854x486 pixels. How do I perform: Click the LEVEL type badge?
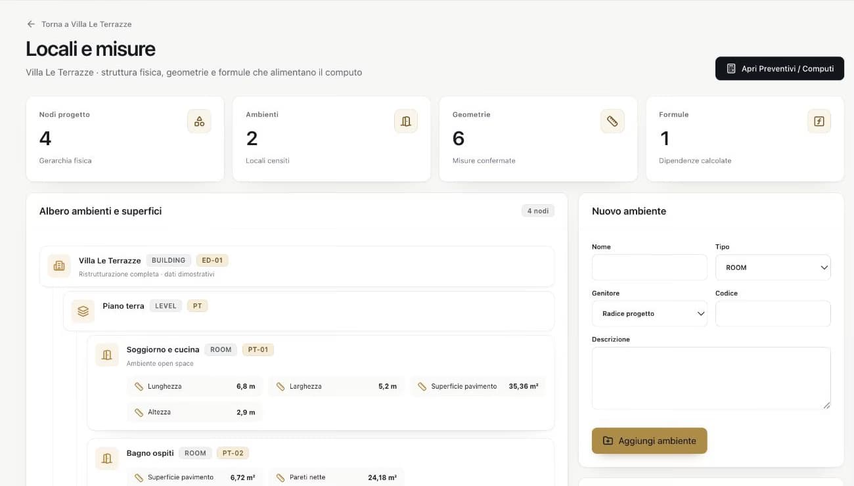[x=166, y=306]
